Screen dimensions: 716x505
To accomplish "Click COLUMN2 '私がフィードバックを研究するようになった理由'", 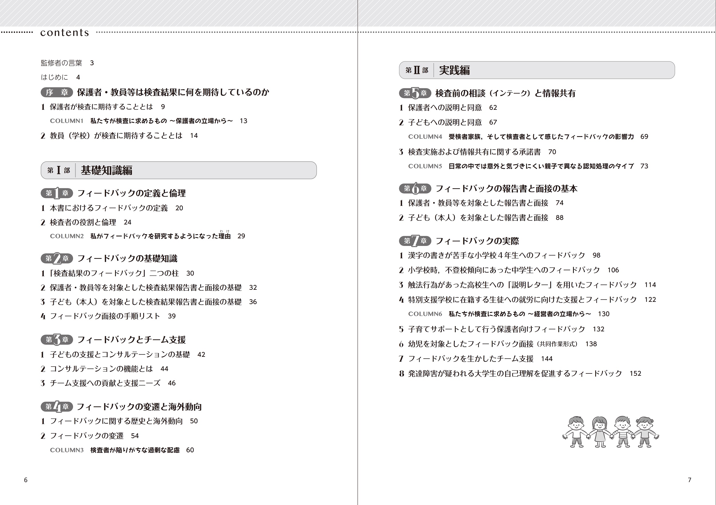I will pos(147,236).
